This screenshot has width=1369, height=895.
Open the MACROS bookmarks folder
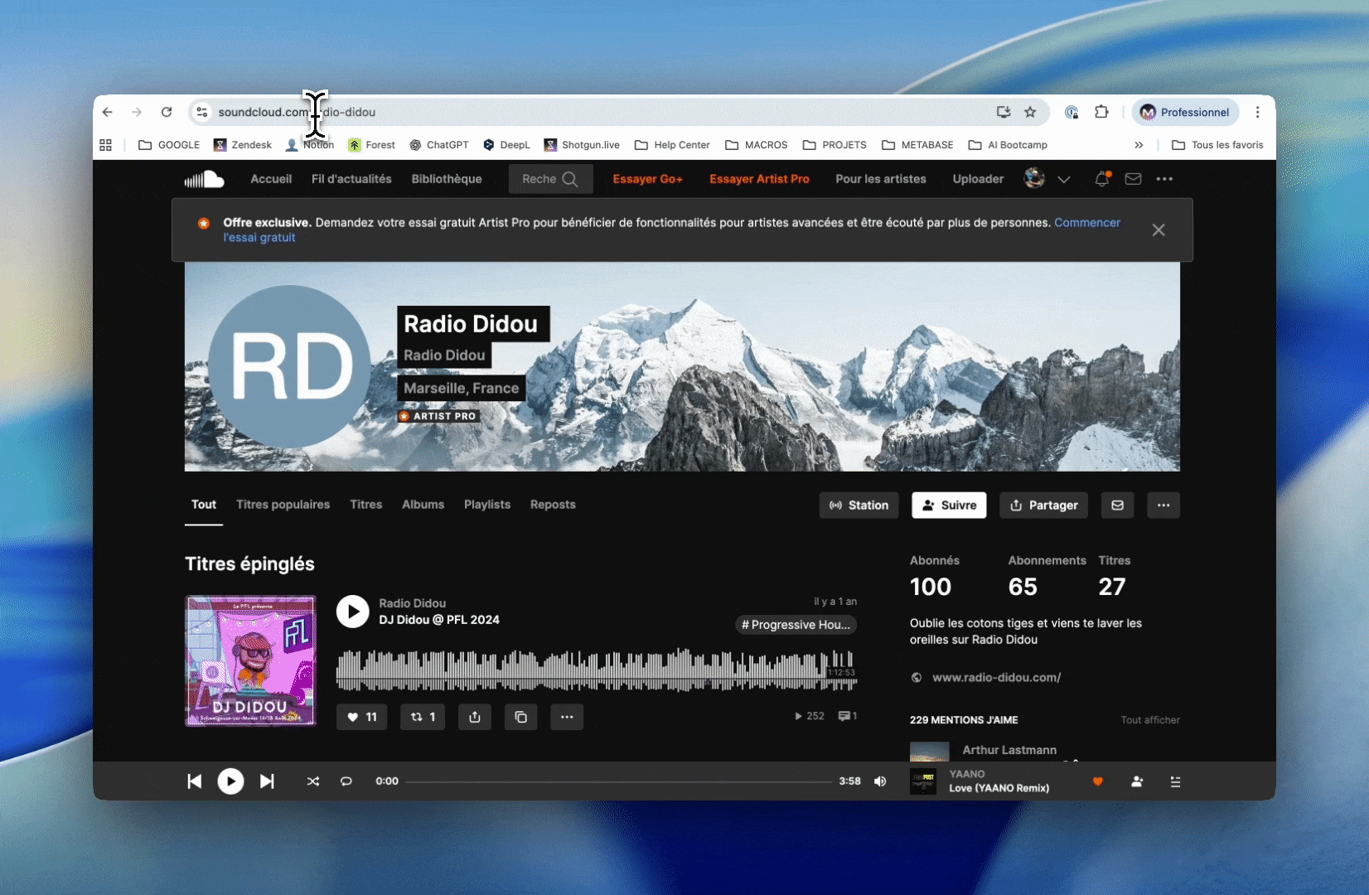coord(756,145)
